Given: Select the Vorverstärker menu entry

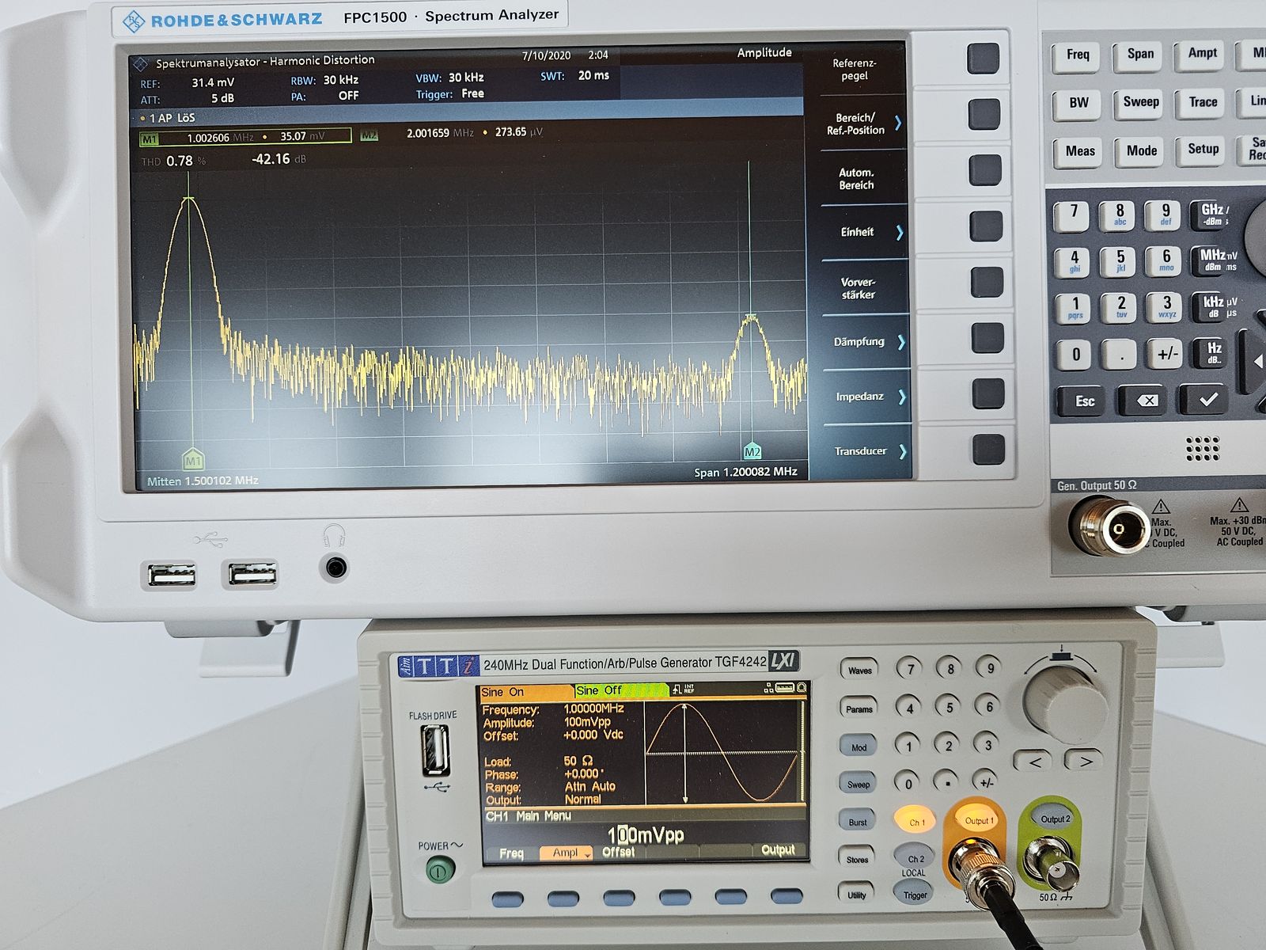Looking at the screenshot, I should (x=858, y=288).
